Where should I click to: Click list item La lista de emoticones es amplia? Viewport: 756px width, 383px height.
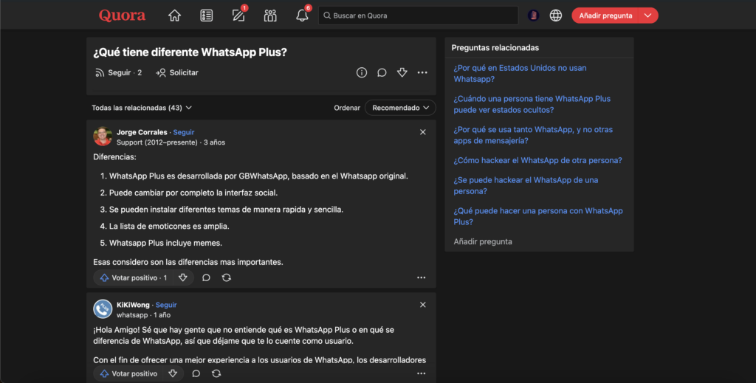[169, 226]
